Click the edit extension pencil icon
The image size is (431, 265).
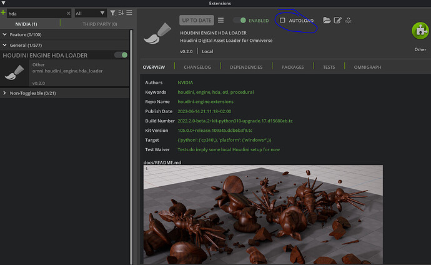337,20
